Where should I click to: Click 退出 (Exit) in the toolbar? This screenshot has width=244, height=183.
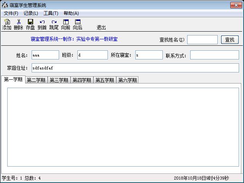coord(101,27)
